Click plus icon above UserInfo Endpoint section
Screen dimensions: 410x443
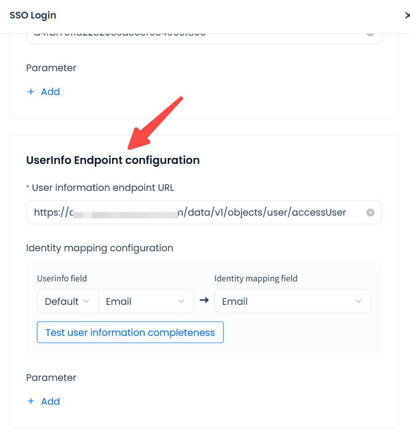31,92
